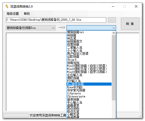Choose libpinyin as target format
The width and height of the screenshot is (145, 121).
89,93
